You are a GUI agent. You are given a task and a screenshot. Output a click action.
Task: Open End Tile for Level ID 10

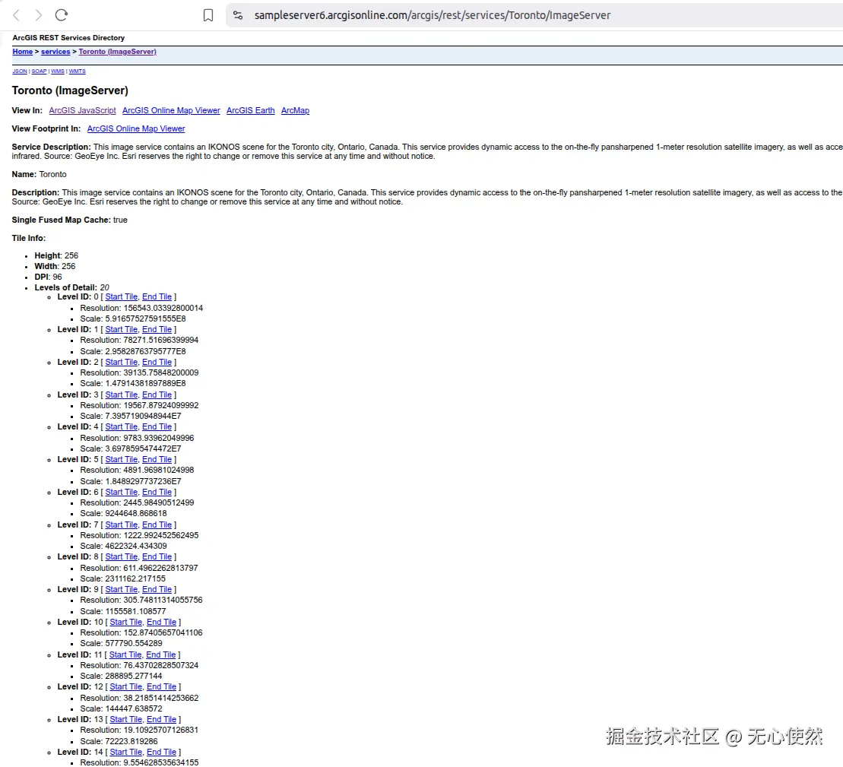point(162,622)
